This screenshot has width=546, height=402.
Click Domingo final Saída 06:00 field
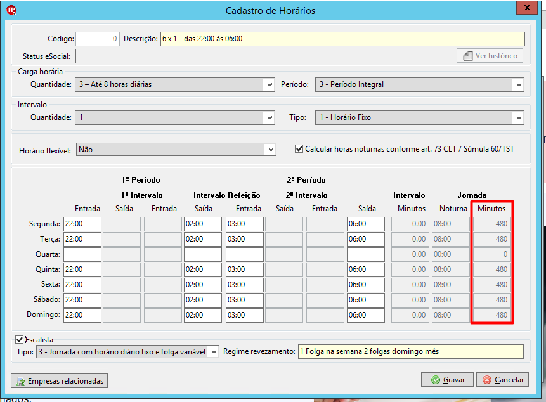366,315
